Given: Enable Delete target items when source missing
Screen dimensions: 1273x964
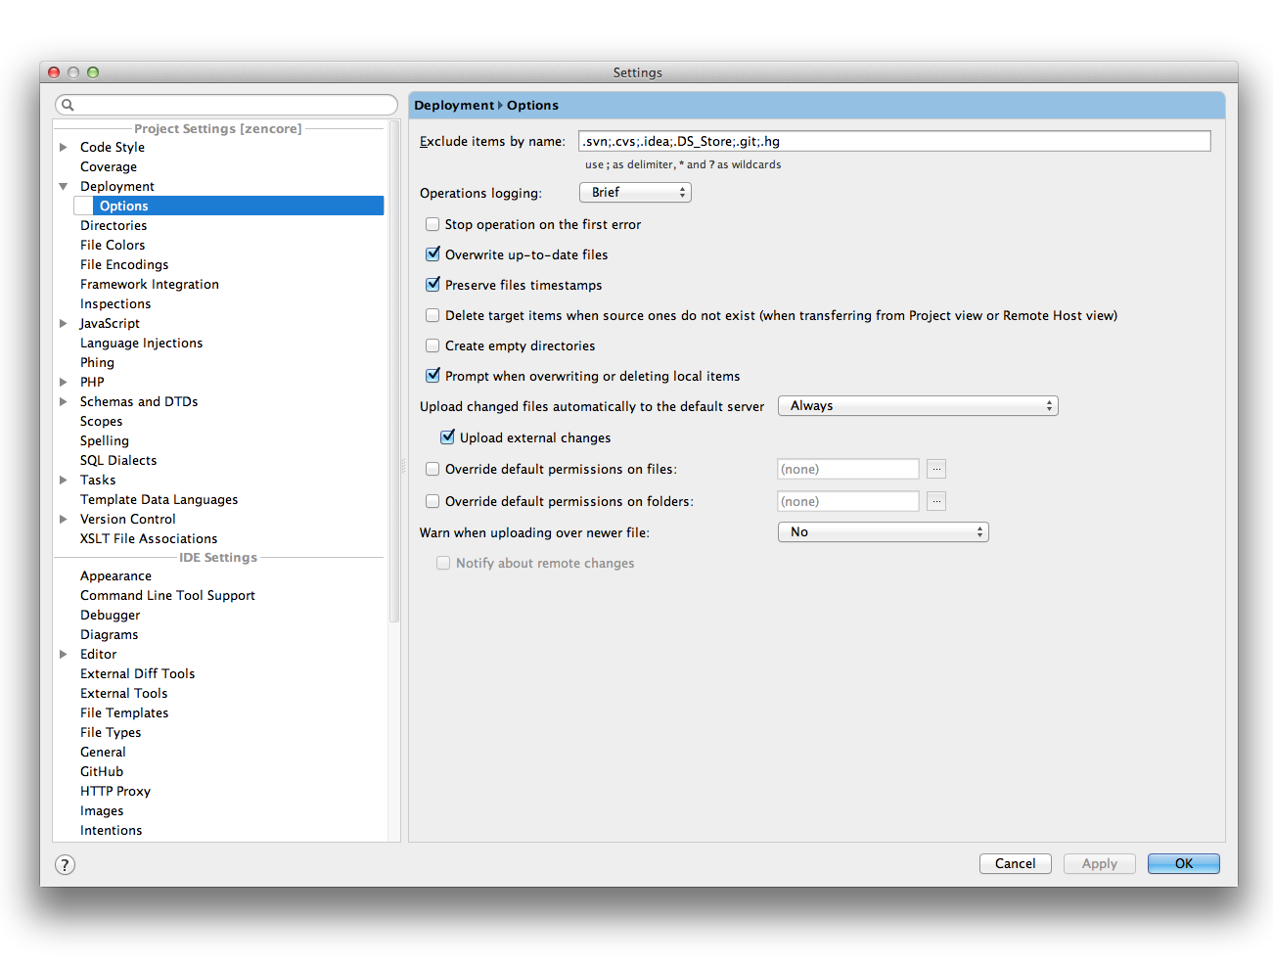Looking at the screenshot, I should coord(432,315).
